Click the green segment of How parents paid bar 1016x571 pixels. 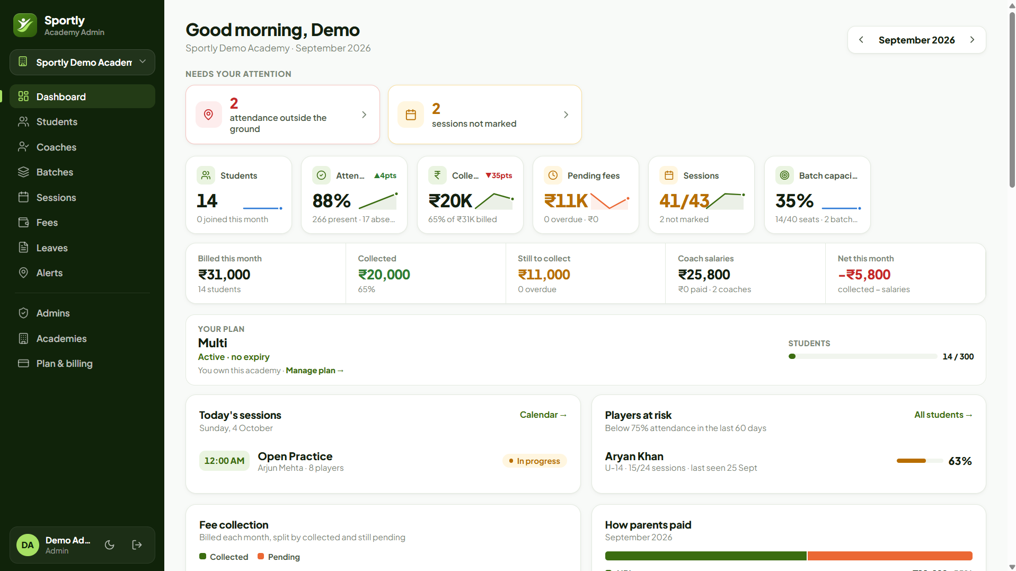[705, 556]
